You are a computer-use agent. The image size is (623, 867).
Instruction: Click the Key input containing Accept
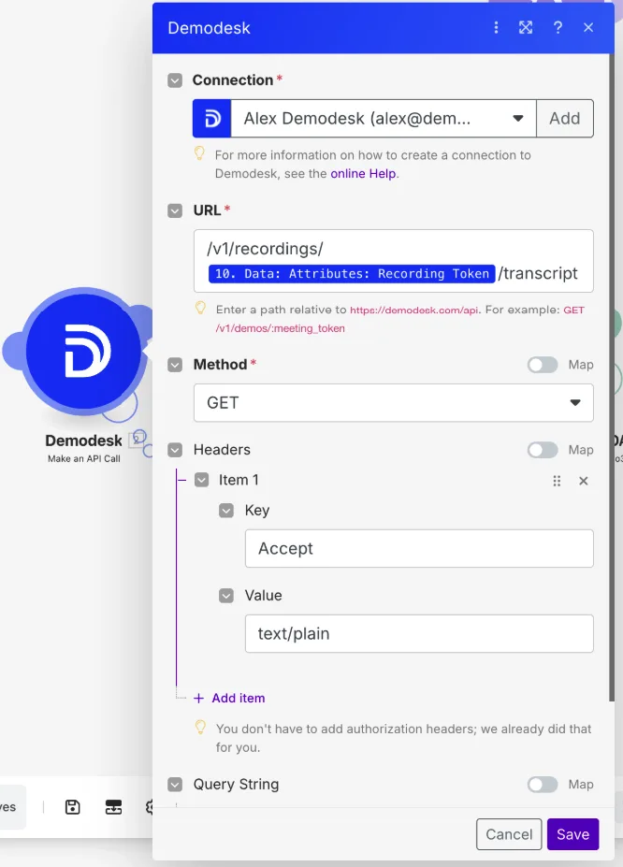(419, 548)
